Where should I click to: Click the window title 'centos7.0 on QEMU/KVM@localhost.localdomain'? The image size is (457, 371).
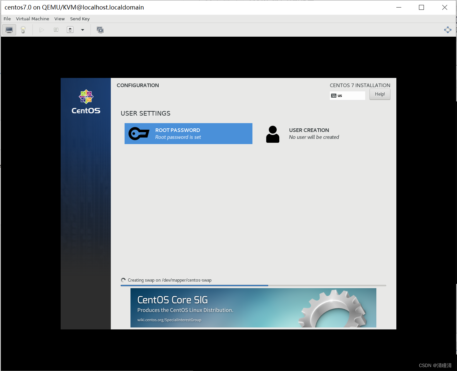pos(74,8)
